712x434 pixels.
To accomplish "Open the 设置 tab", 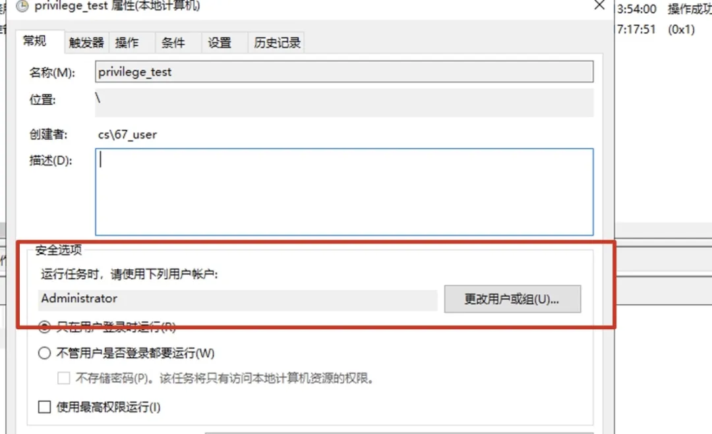I will (x=221, y=41).
